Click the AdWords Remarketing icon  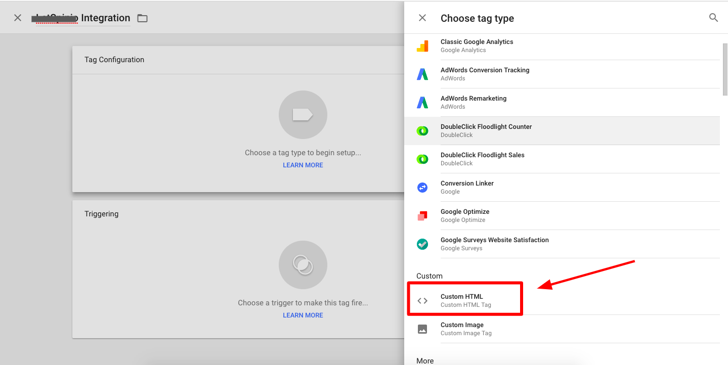[x=422, y=103]
